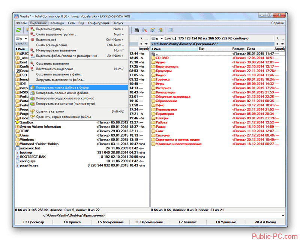Select Копировать все колонки (полные пути)
The image size is (300, 241).
coord(79,104)
